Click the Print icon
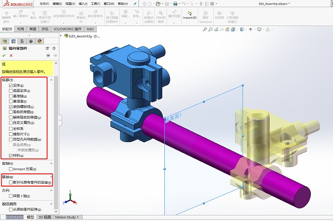This screenshot has height=221, width=333. (175, 4)
